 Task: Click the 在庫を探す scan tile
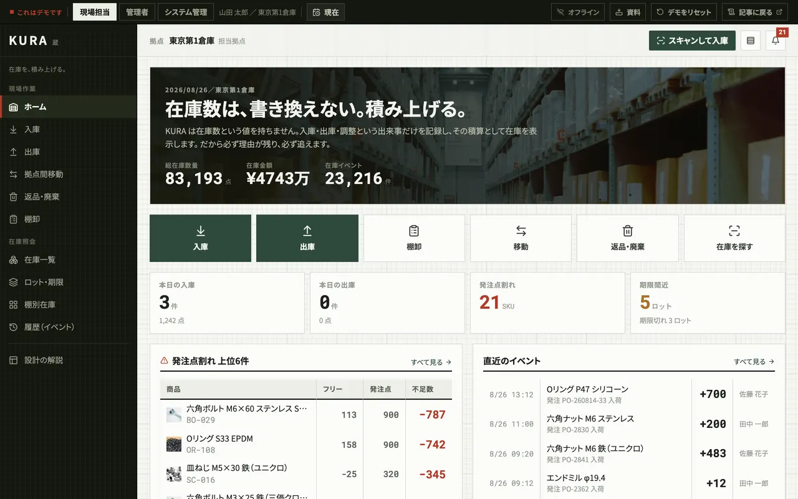point(734,238)
